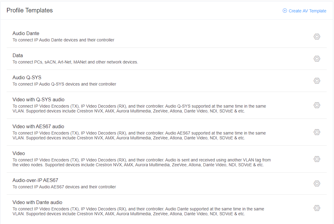Select the Video template title
Image resolution: width=334 pixels, height=224 pixels.
(x=18, y=154)
